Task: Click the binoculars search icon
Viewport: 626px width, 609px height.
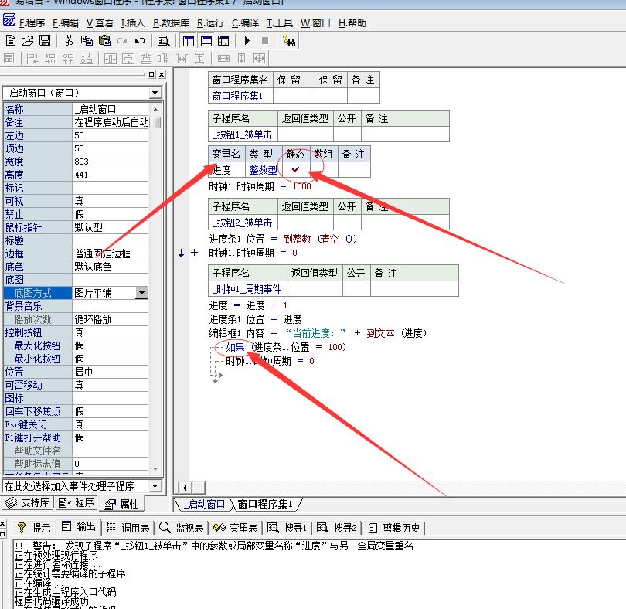Action: pyautogui.click(x=289, y=40)
